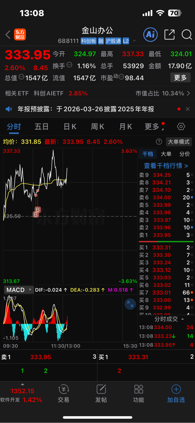Open 科创AIETF related fund
The height and width of the screenshot is (423, 195).
pyautogui.click(x=48, y=93)
